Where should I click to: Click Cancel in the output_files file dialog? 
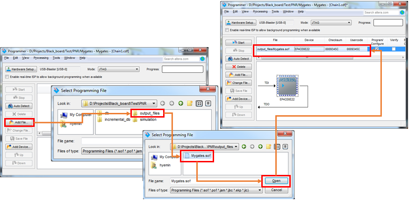click(x=276, y=190)
